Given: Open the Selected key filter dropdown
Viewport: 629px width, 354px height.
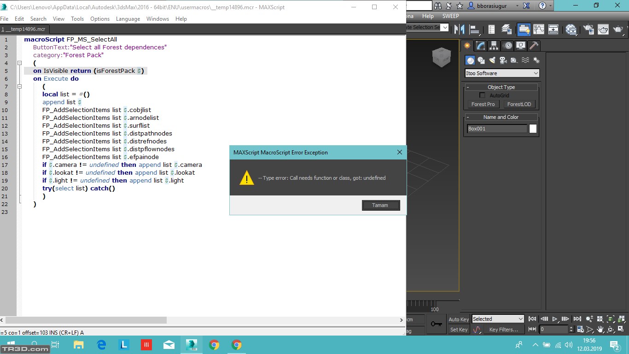Looking at the screenshot, I should click(x=498, y=319).
